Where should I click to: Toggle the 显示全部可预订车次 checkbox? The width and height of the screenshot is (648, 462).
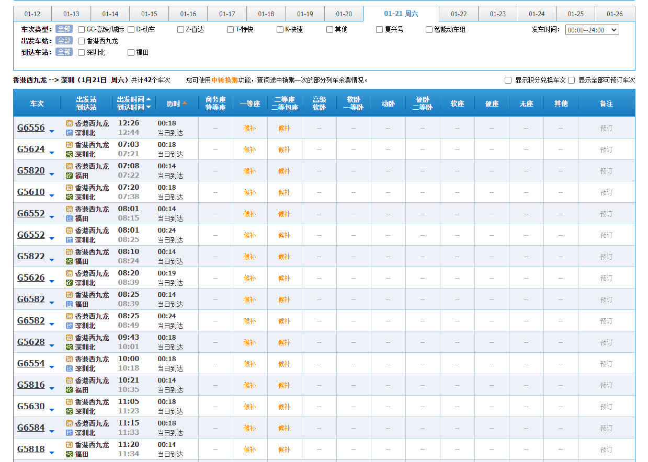(572, 80)
